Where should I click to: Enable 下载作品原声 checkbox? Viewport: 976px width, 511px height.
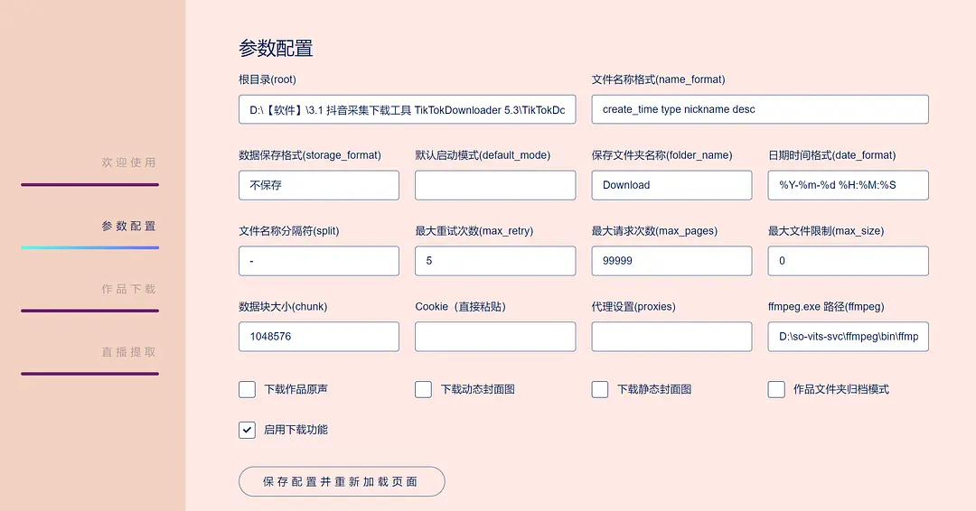click(247, 390)
